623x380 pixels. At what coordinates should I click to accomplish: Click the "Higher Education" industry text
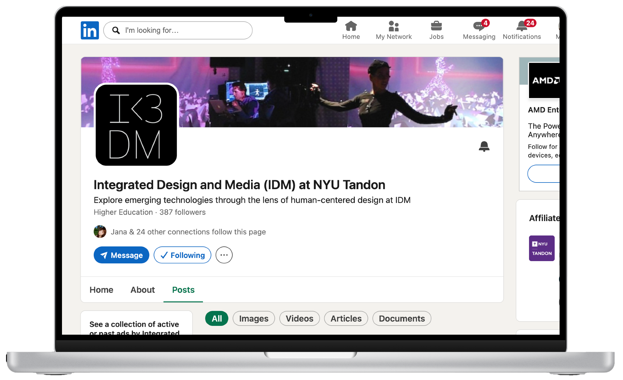pos(123,212)
